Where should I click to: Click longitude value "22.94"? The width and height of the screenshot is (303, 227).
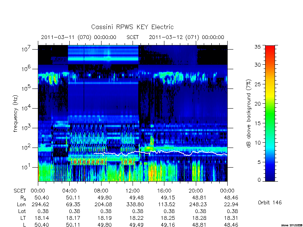pos(231,204)
